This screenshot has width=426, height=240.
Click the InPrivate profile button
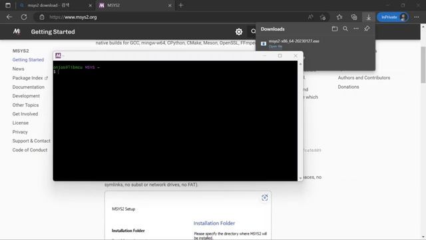(393, 17)
